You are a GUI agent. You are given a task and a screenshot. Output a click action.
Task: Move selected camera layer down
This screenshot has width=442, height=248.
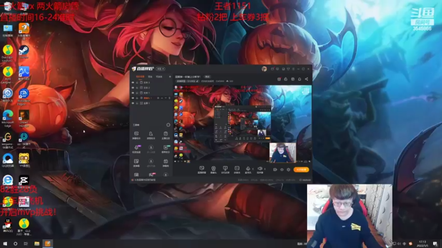coord(165,98)
